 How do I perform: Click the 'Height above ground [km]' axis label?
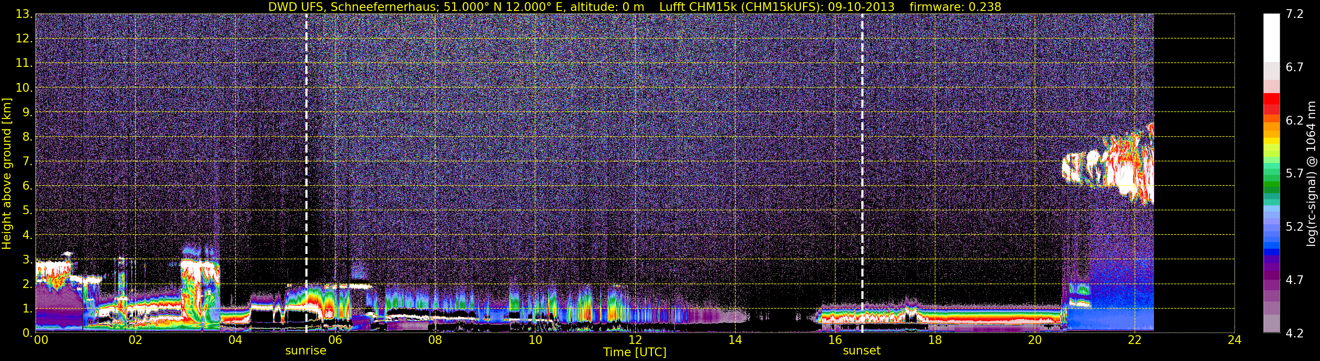point(6,174)
